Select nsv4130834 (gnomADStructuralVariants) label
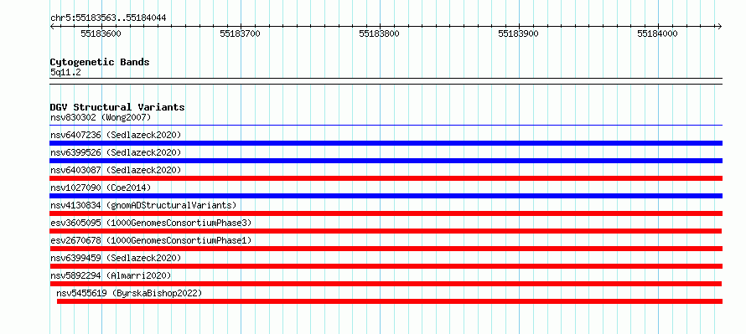 click(x=143, y=205)
